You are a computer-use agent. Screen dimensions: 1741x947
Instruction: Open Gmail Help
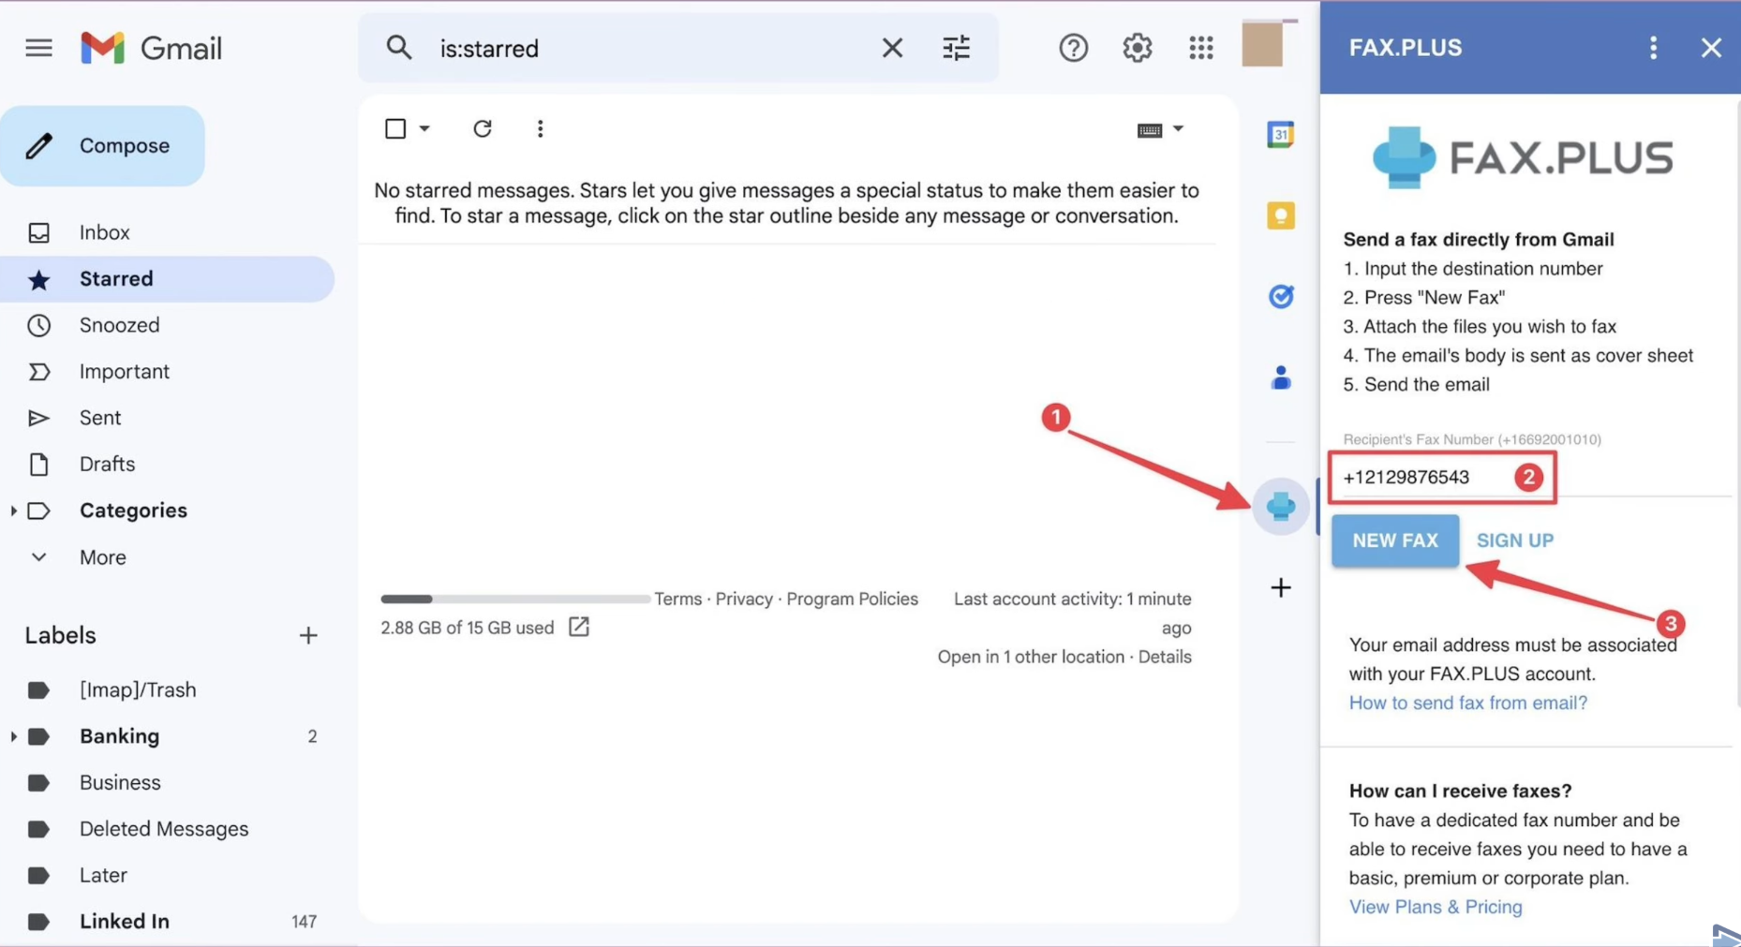tap(1073, 48)
